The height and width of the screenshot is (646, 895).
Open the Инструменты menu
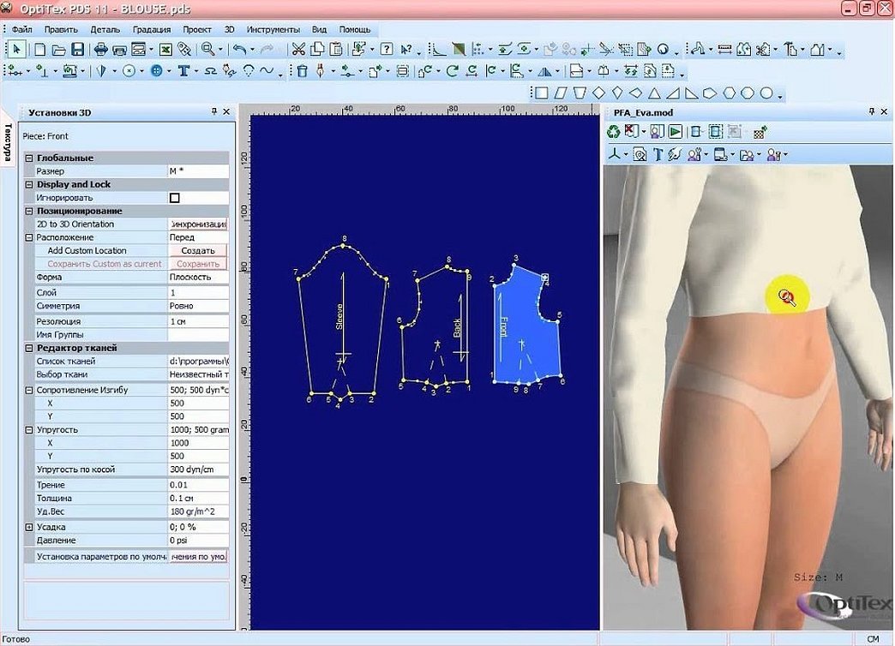pos(273,29)
